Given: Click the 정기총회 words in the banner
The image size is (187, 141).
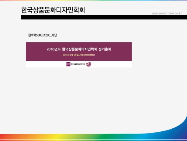Looking at the screenshot, I should pos(105,49).
